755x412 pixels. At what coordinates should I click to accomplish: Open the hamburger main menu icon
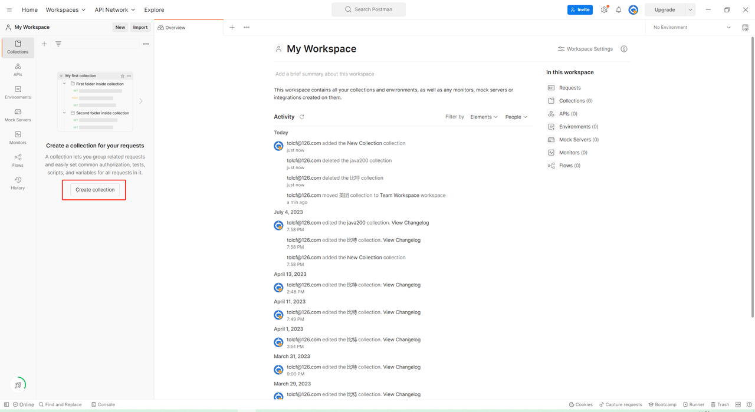(9, 10)
